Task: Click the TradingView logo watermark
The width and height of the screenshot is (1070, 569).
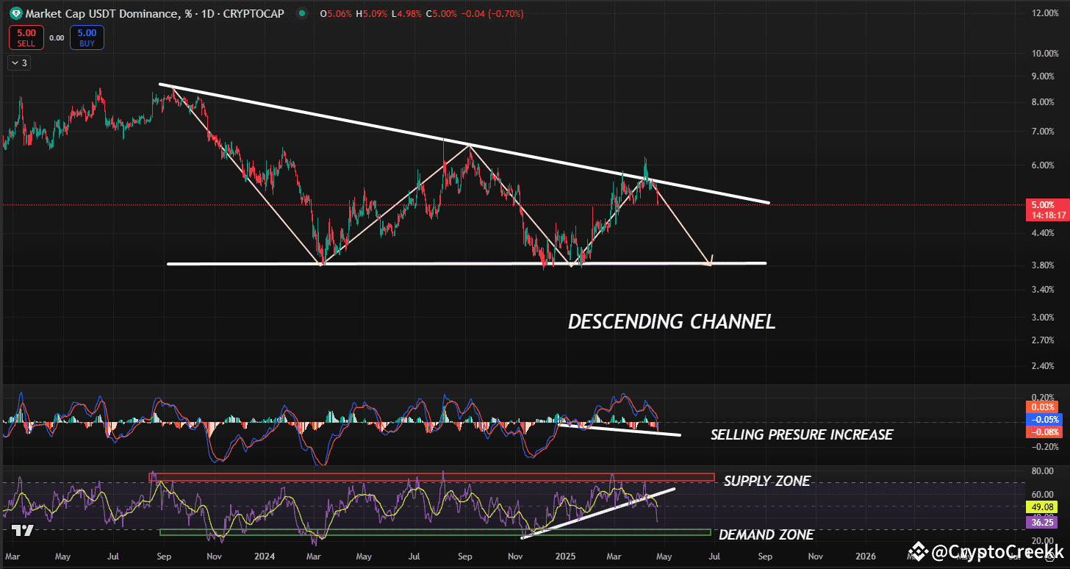Action: tap(23, 530)
